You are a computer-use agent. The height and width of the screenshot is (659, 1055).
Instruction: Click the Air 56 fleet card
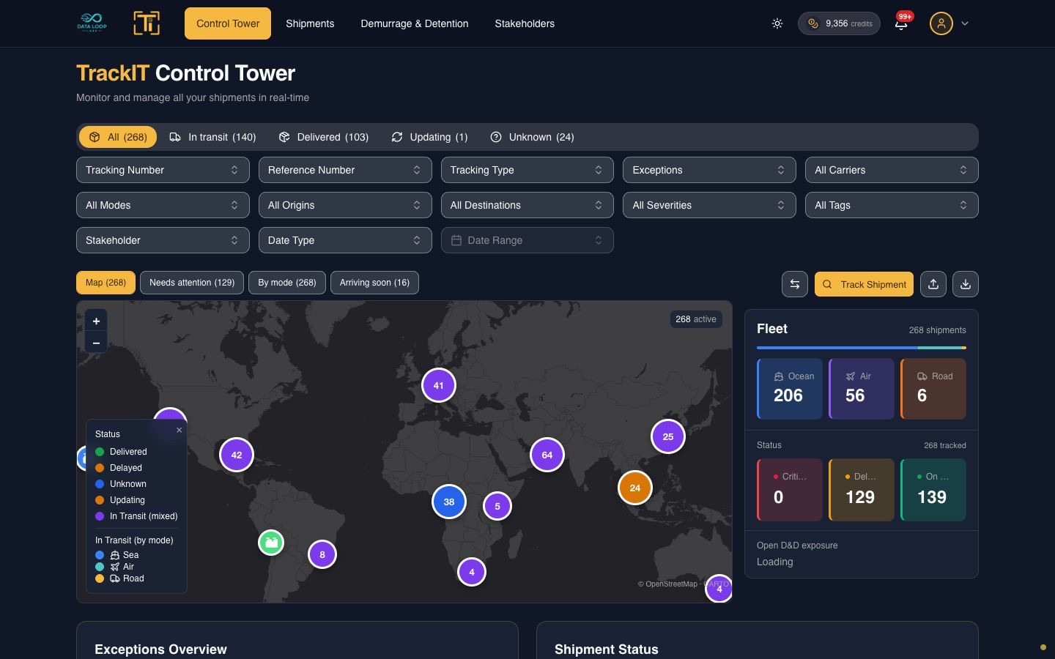click(862, 389)
